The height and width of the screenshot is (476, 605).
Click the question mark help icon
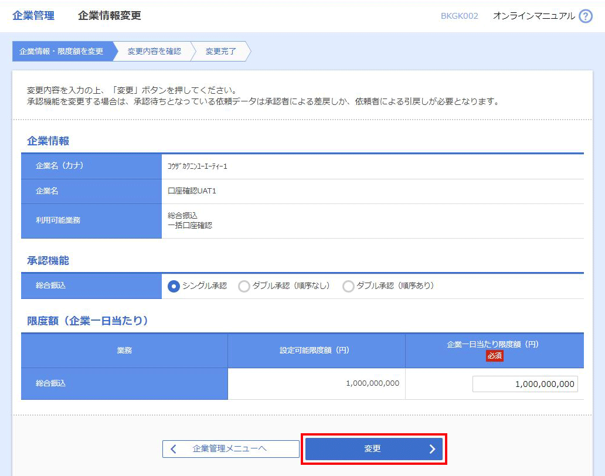pyautogui.click(x=585, y=16)
